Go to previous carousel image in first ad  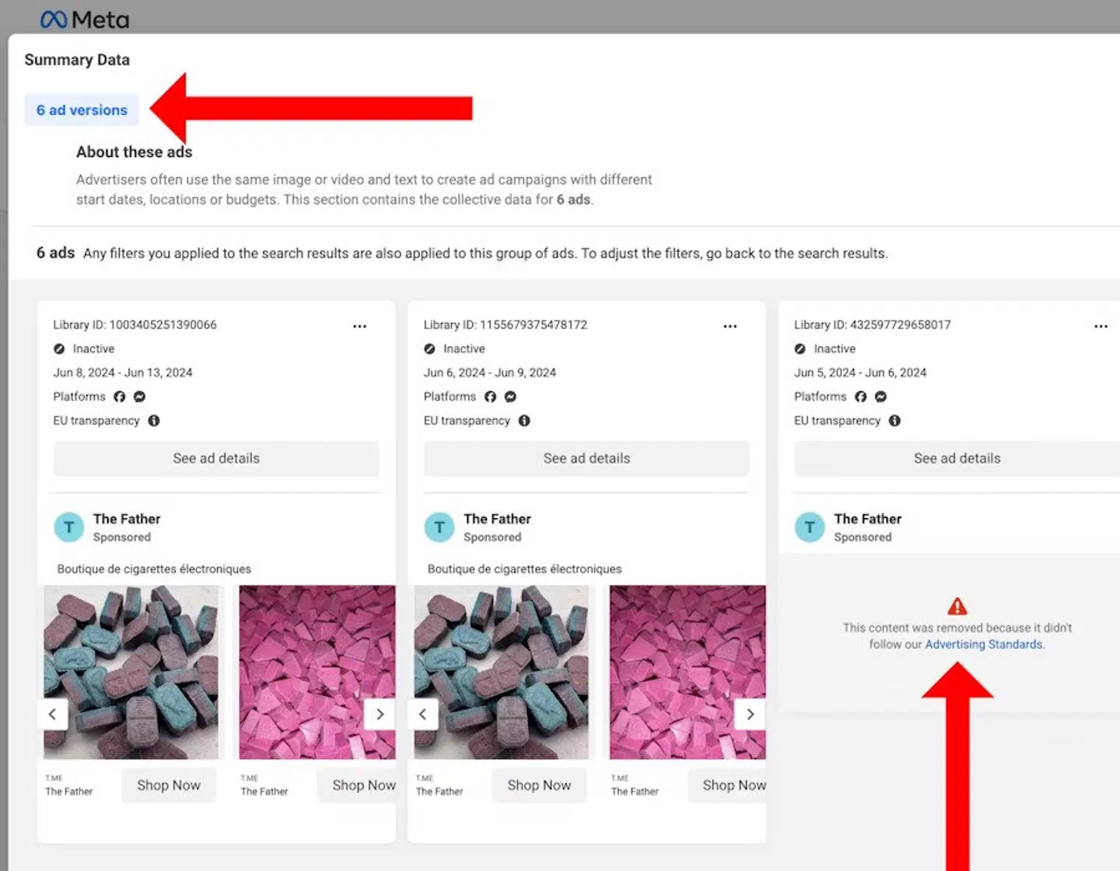53,714
